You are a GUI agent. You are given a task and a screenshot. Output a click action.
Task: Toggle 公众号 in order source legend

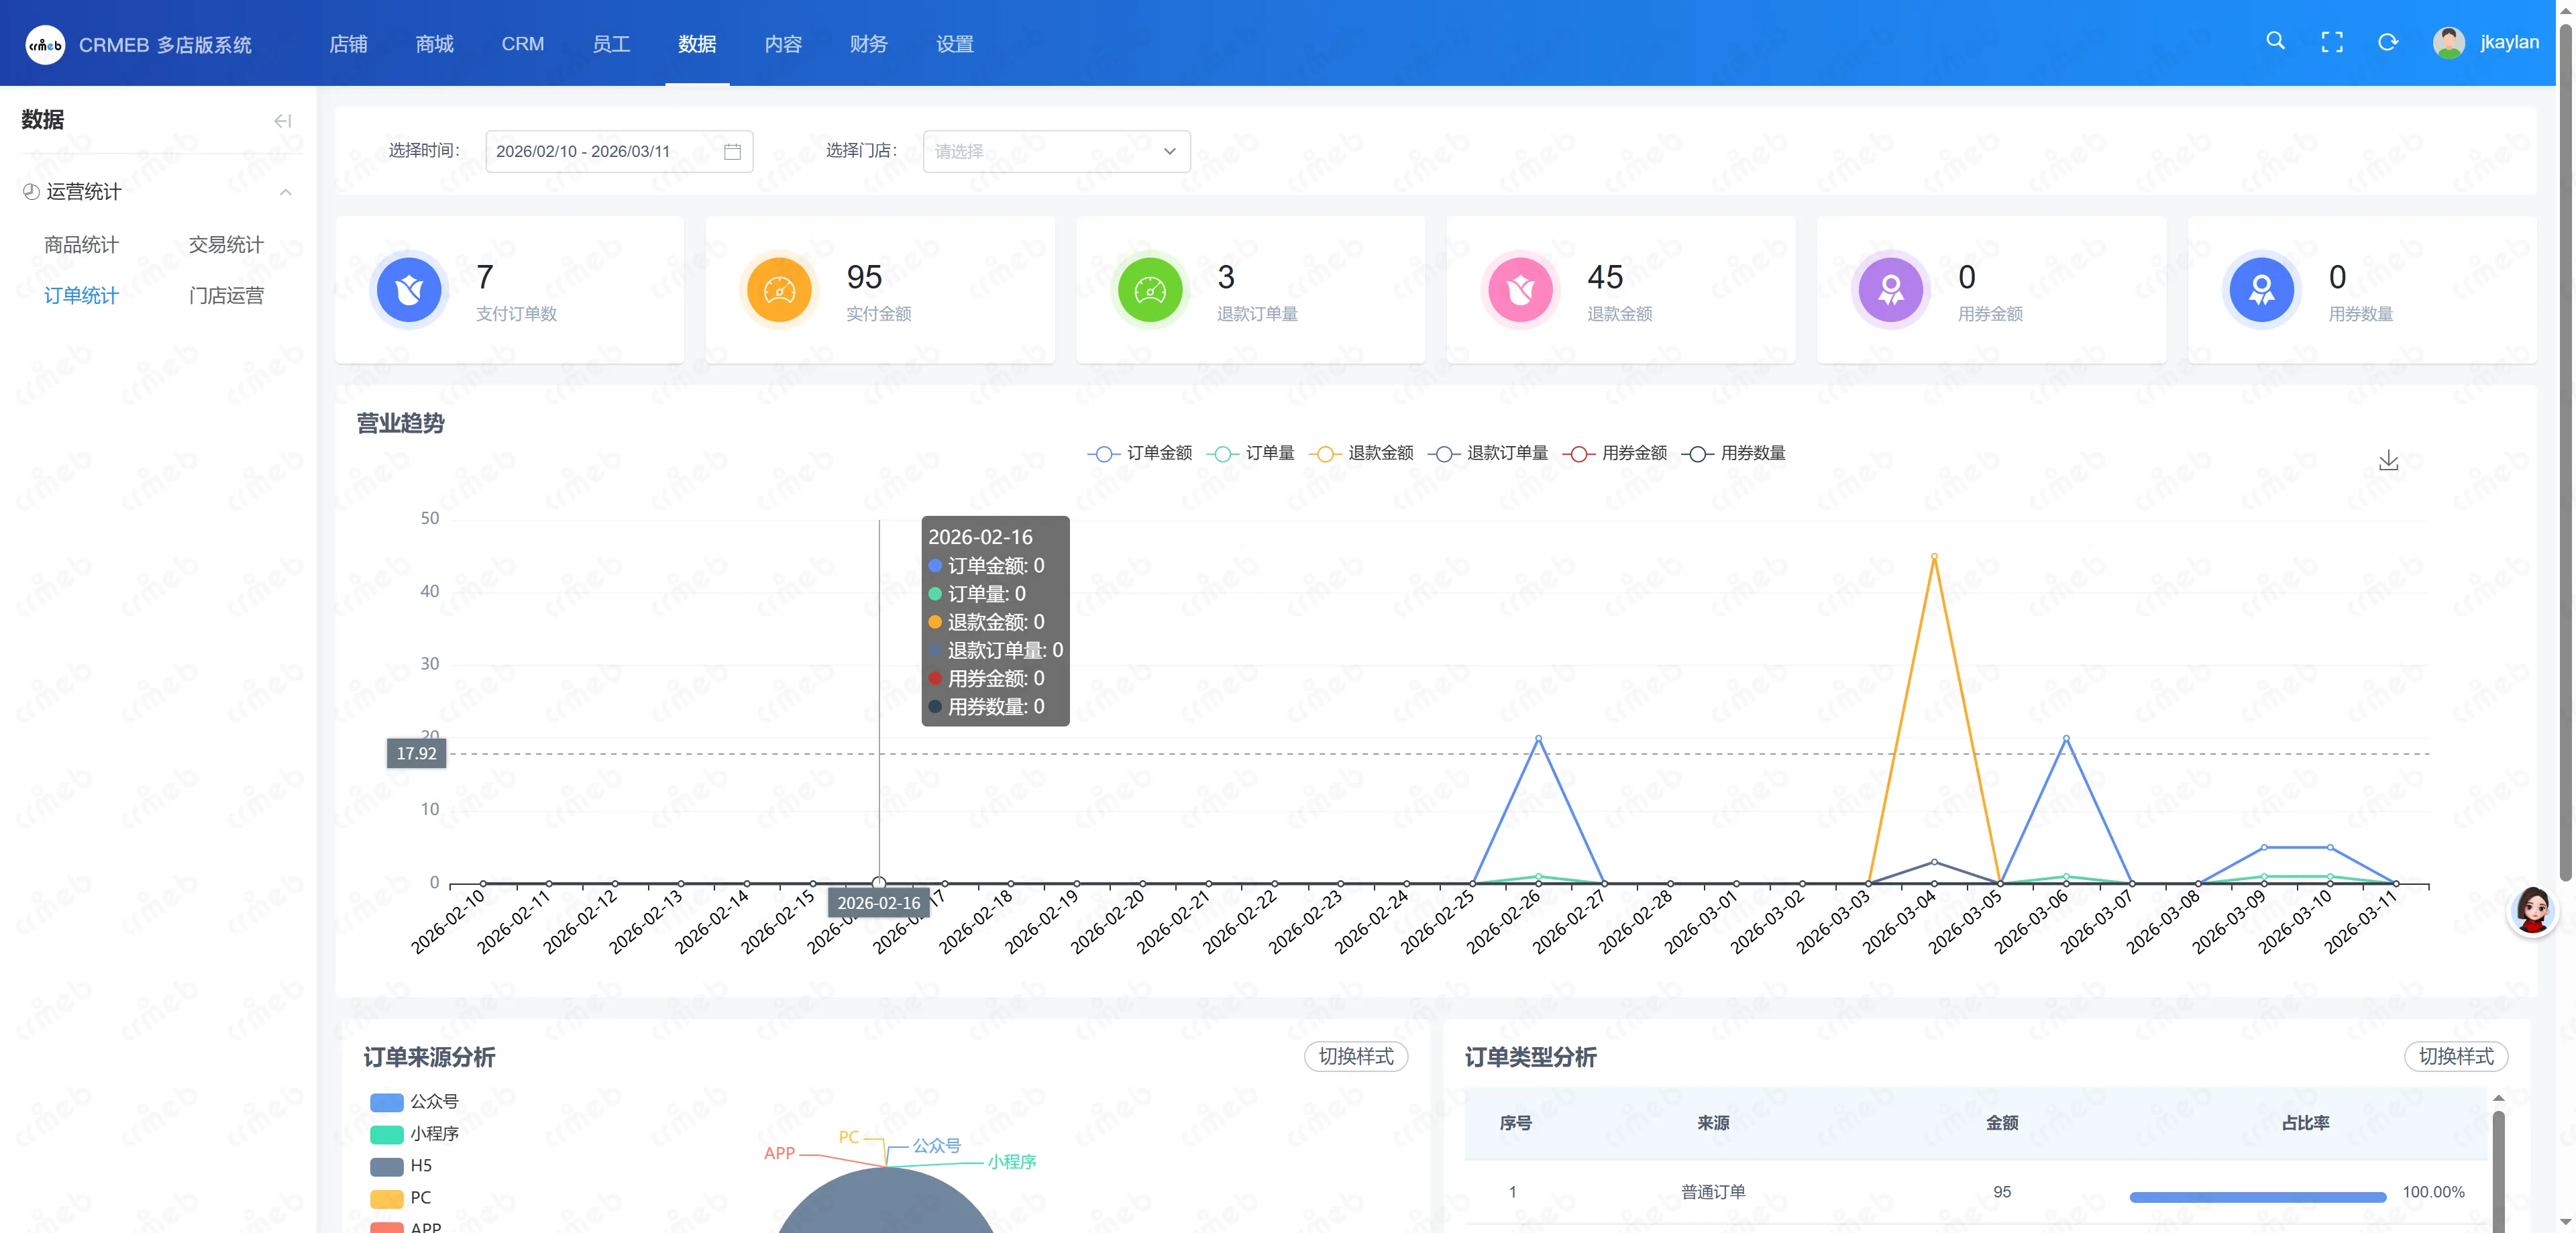[414, 1101]
